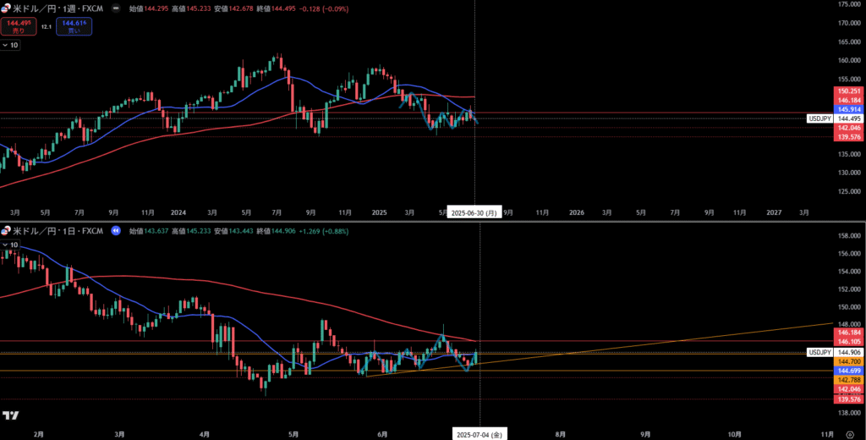866x440 pixels.
Task: Select the 146.184 price label in the weekly chart
Action: tap(847, 100)
